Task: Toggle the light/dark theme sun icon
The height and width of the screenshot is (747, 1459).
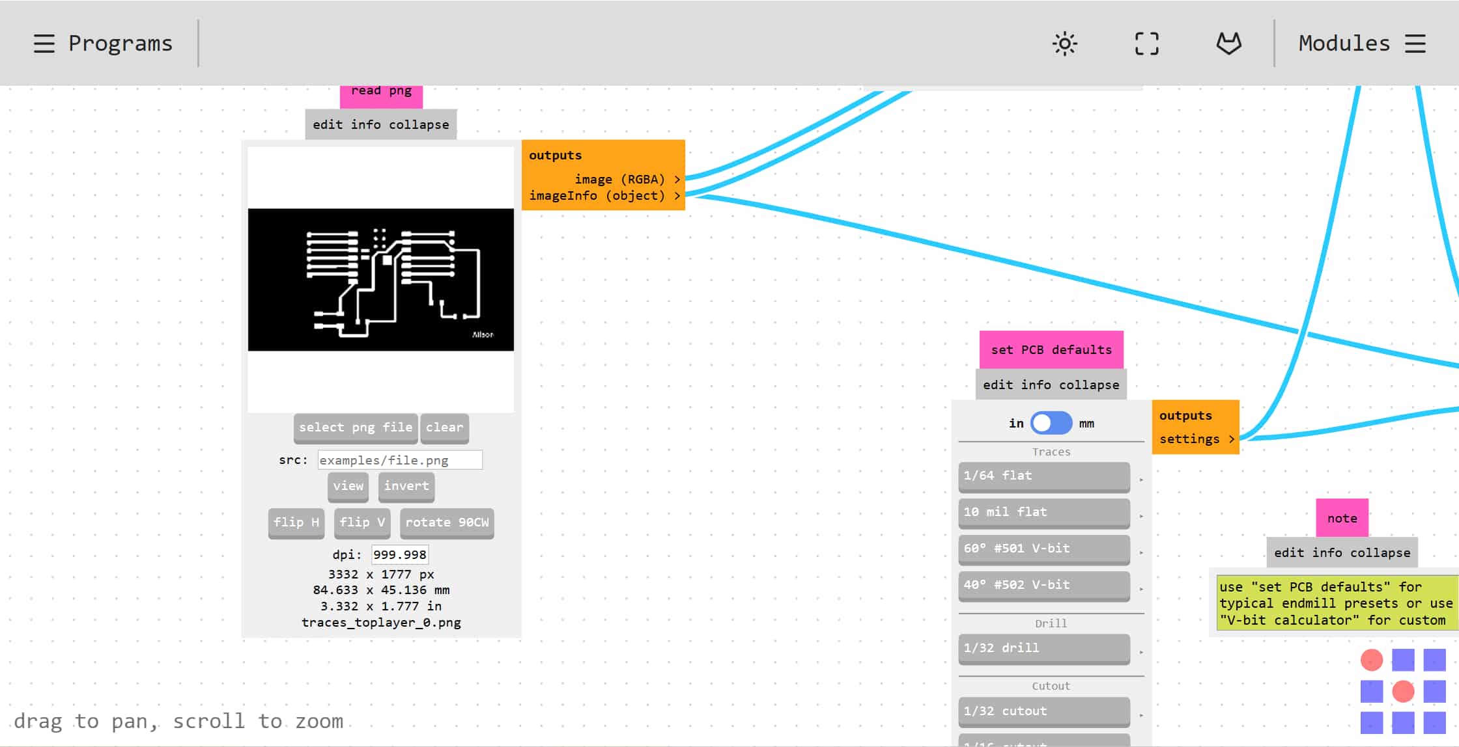Action: point(1065,44)
